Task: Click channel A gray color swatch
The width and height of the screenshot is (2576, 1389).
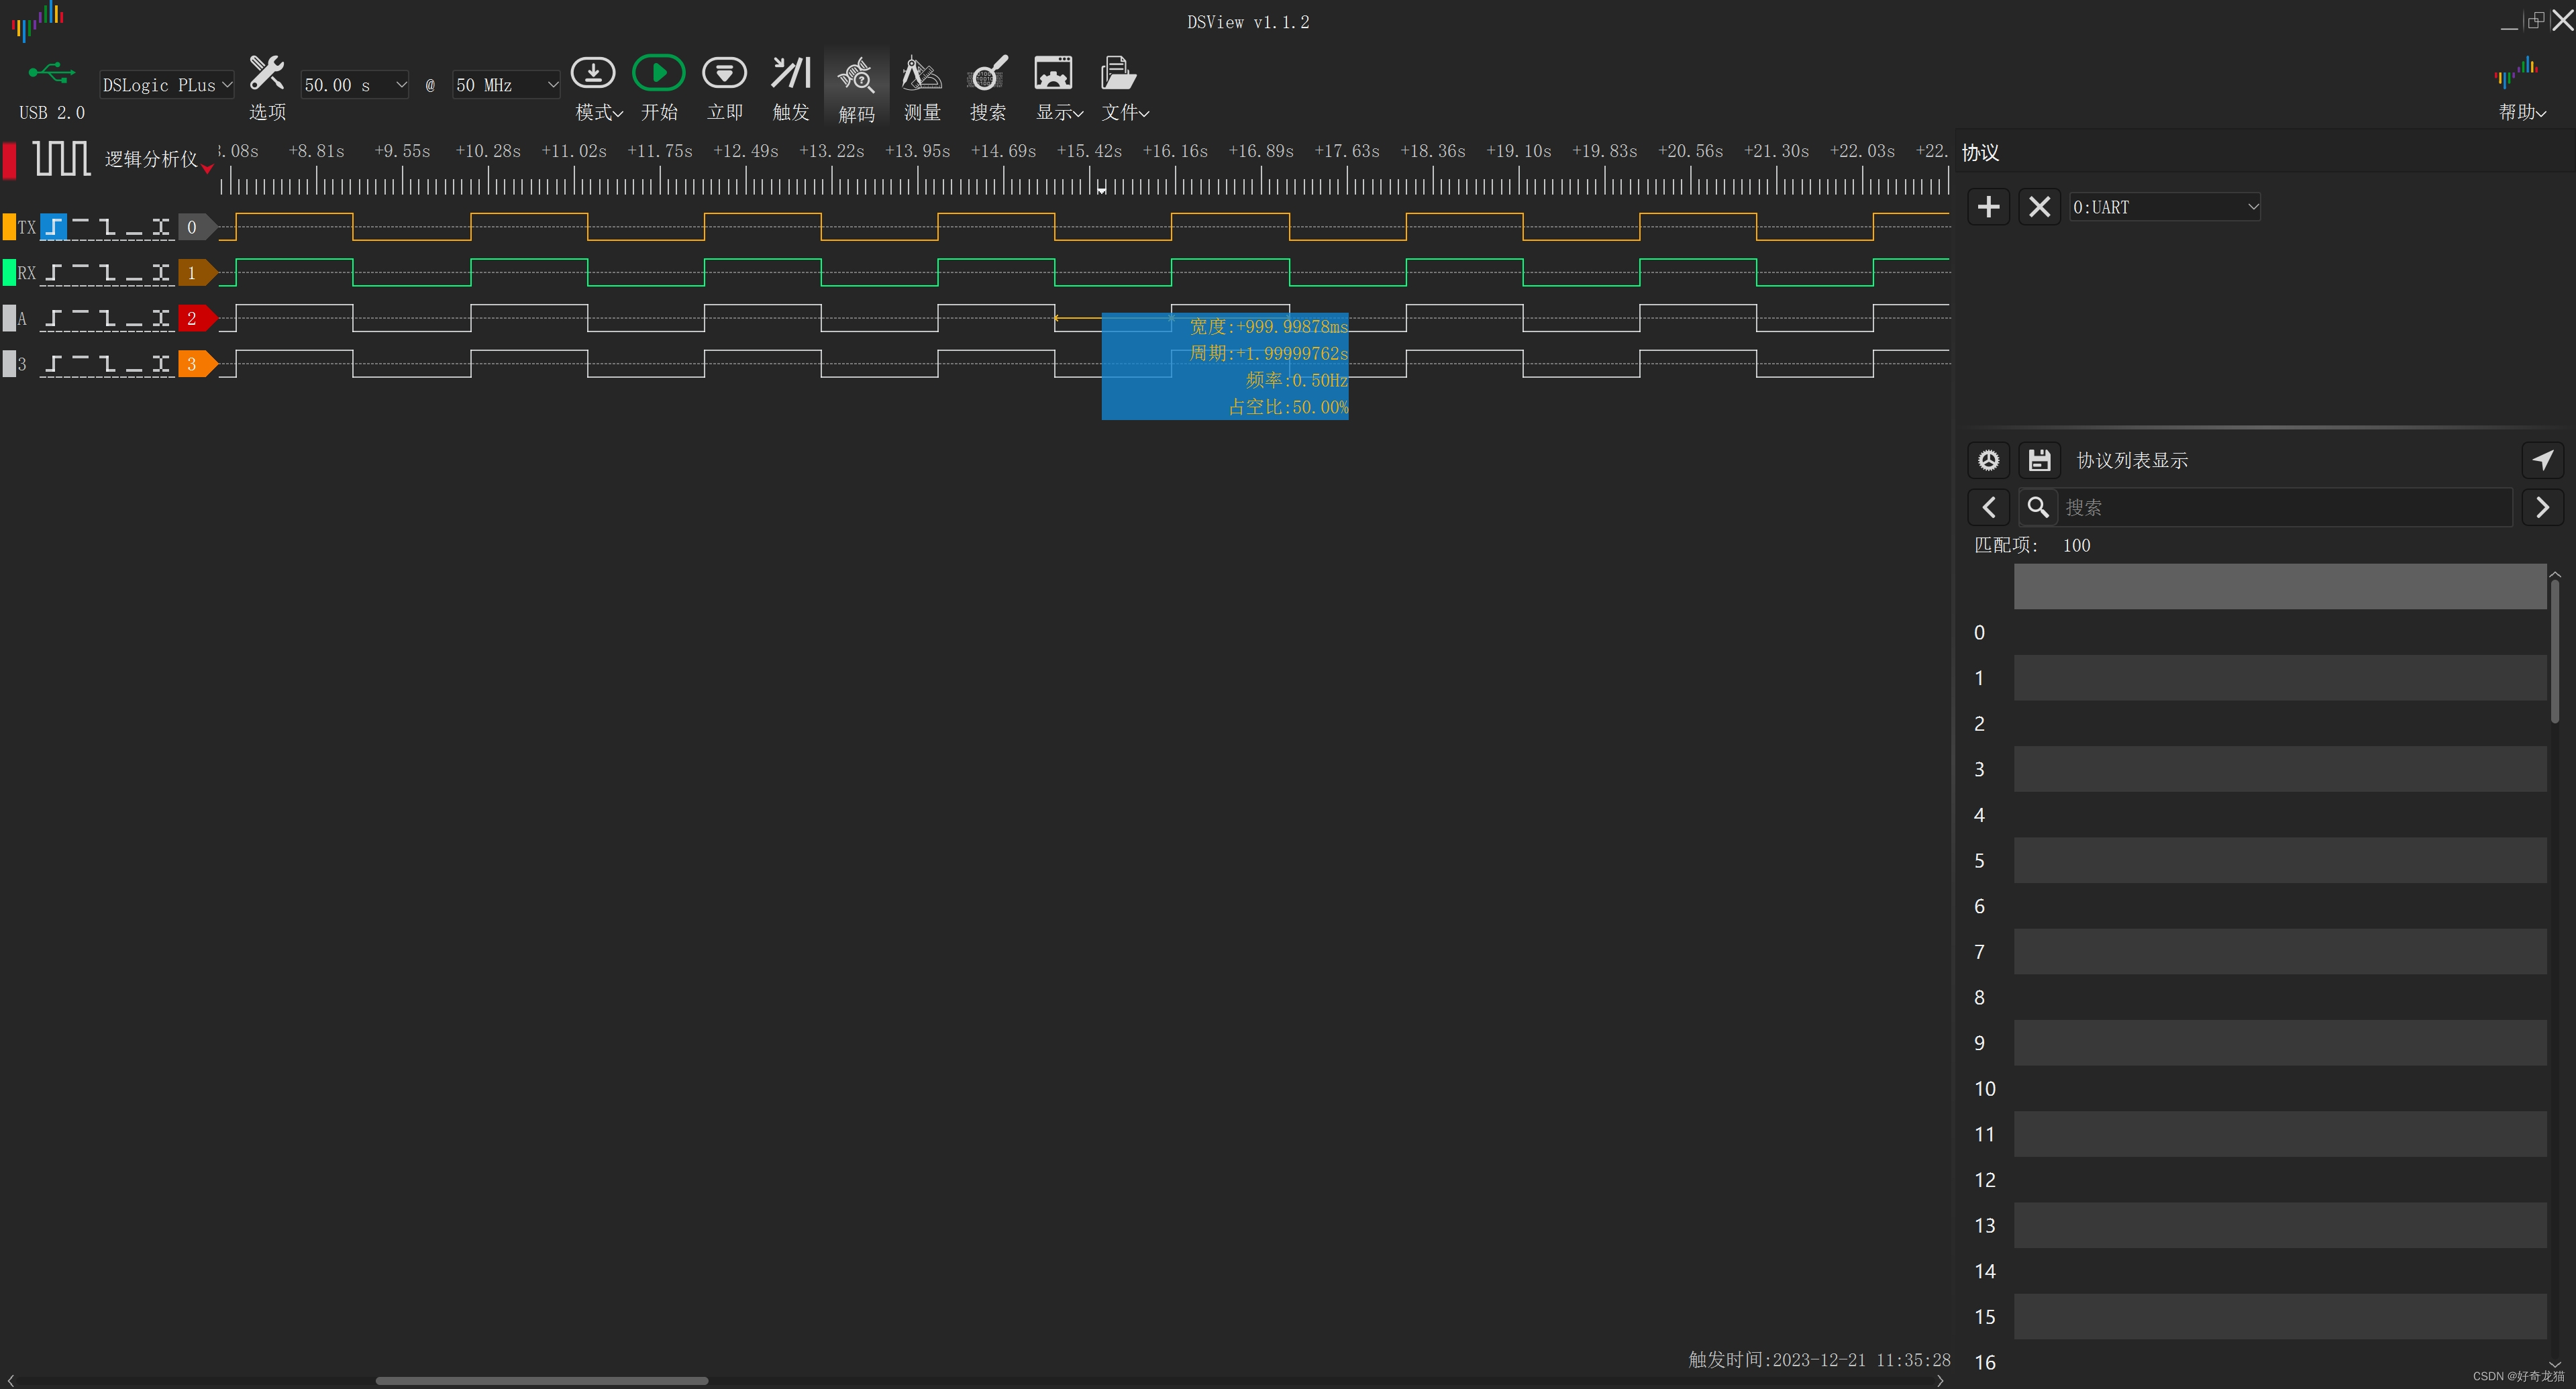Action: tap(9, 319)
